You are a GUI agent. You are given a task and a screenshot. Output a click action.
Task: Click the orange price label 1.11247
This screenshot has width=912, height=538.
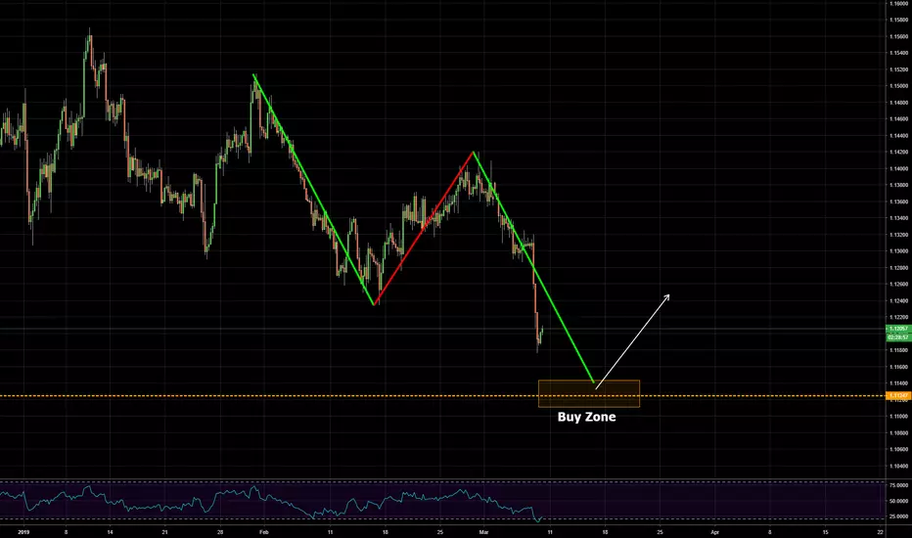pyautogui.click(x=898, y=395)
